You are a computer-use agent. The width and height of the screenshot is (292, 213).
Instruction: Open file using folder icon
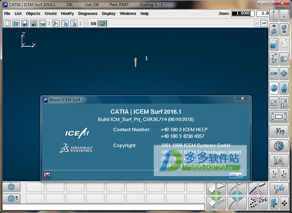(x=16, y=24)
